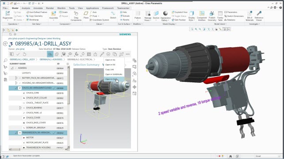Click the Regenerate icon in the ribbon
The image size is (284, 159).
tap(8, 13)
